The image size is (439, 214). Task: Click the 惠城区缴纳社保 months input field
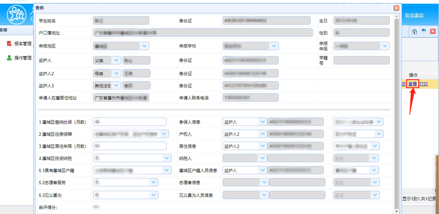point(130,122)
